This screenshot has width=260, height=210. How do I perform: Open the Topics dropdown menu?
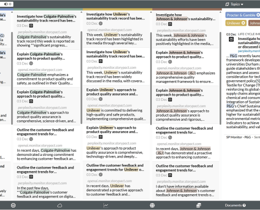click(x=234, y=4)
